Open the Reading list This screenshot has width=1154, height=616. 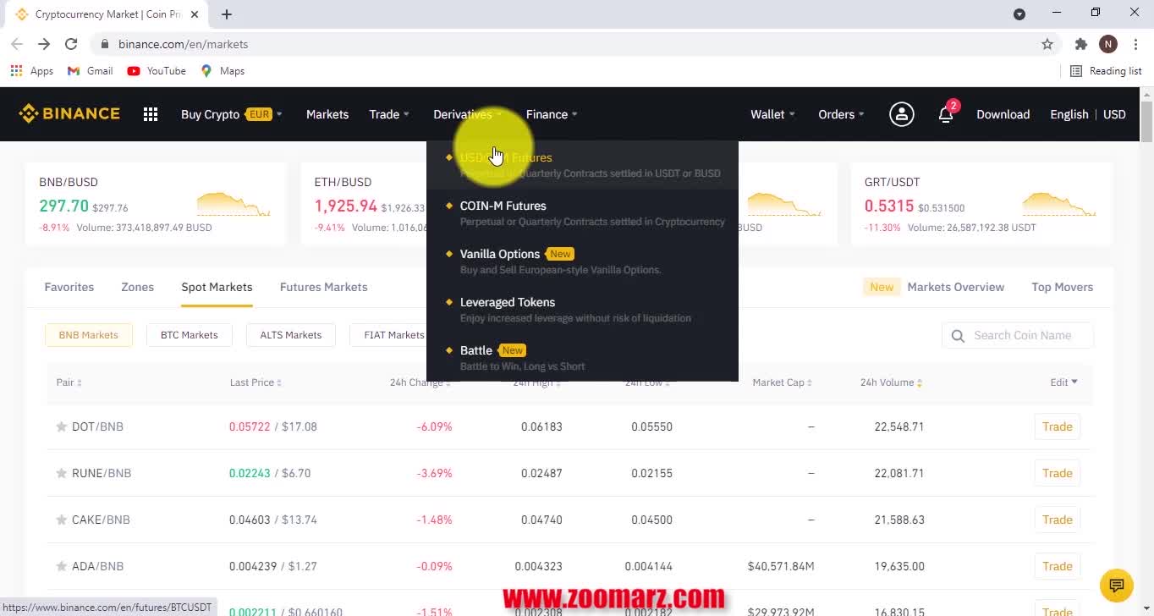pyautogui.click(x=1106, y=71)
